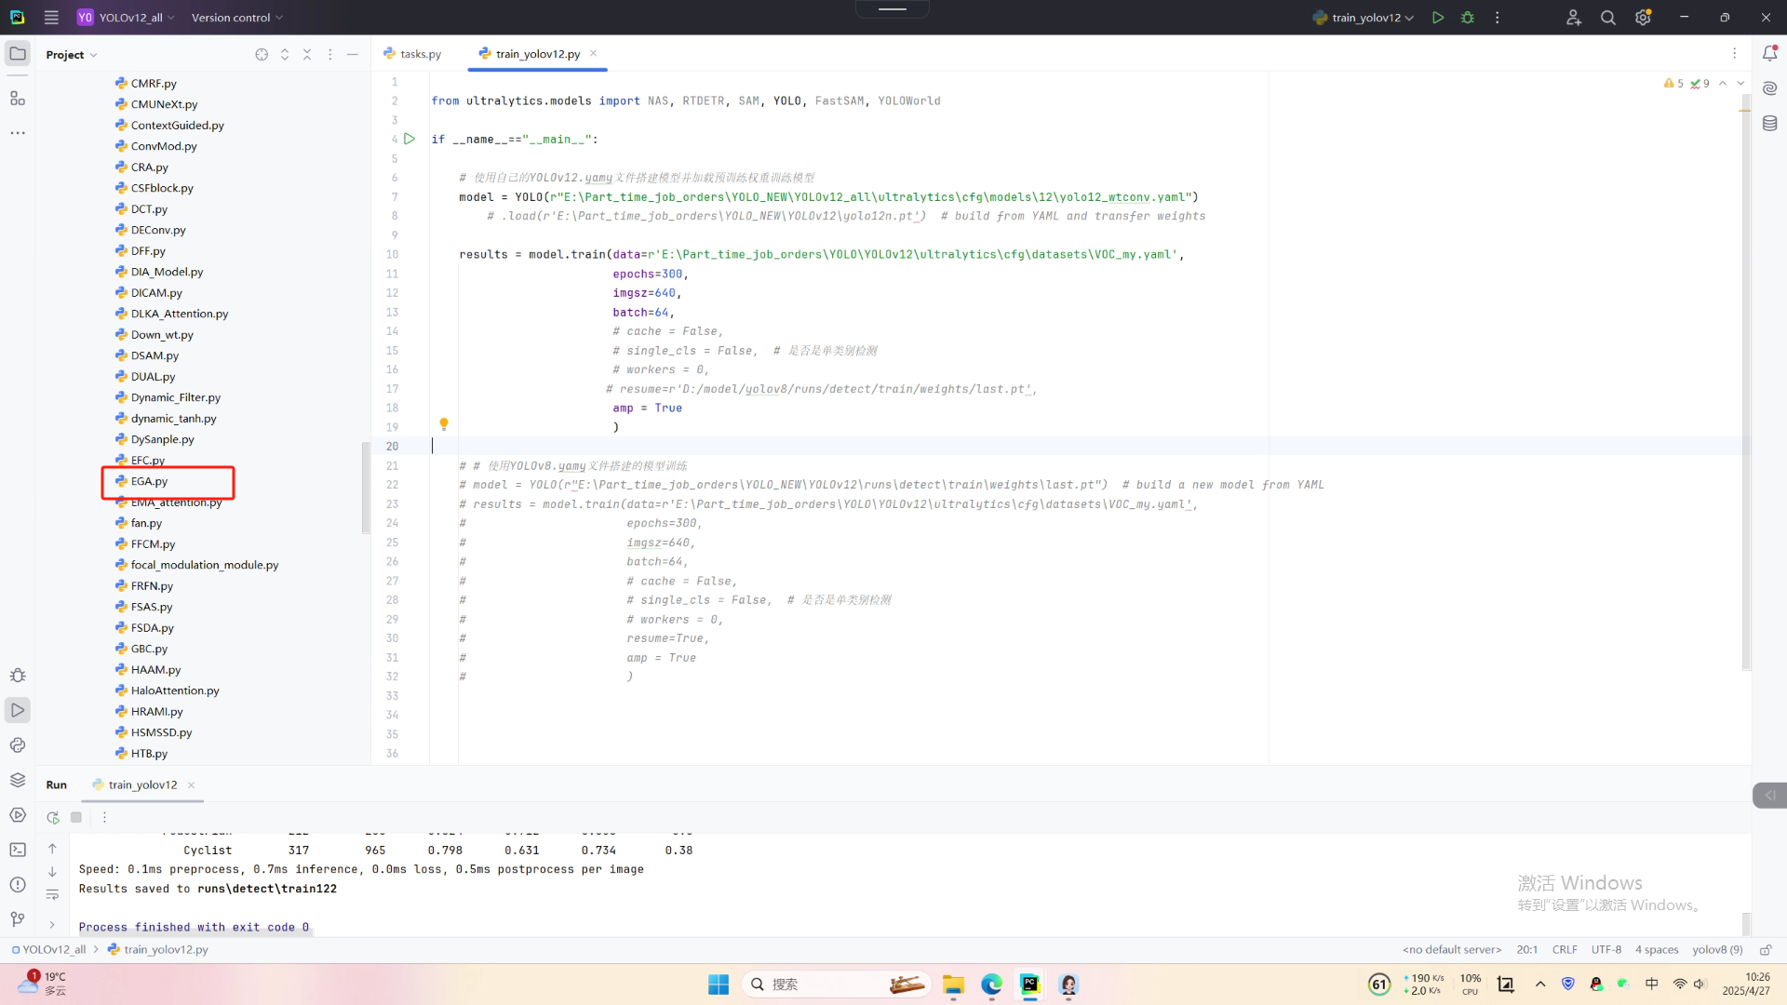This screenshot has width=1787, height=1005.
Task: Click the gutter run arrow at line 4
Action: 410,139
